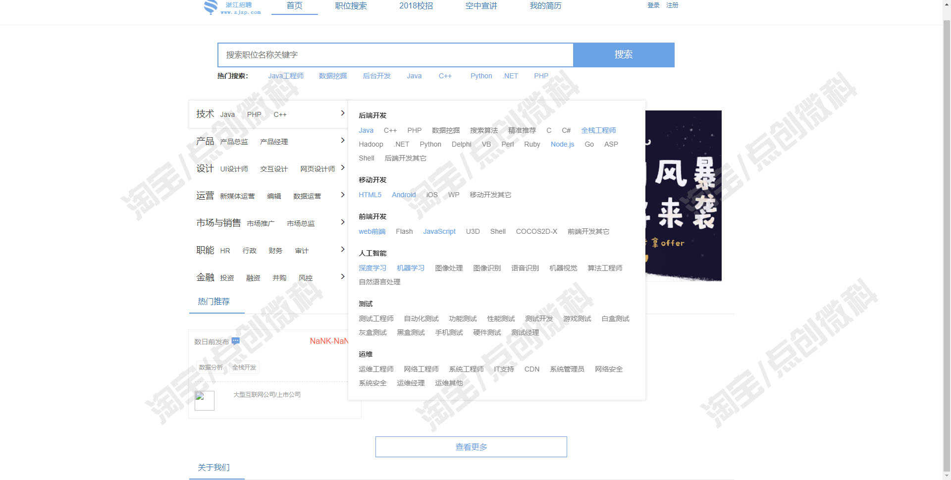
Task: Click the chat bubble icon beside 数日前发布
Action: click(x=236, y=341)
